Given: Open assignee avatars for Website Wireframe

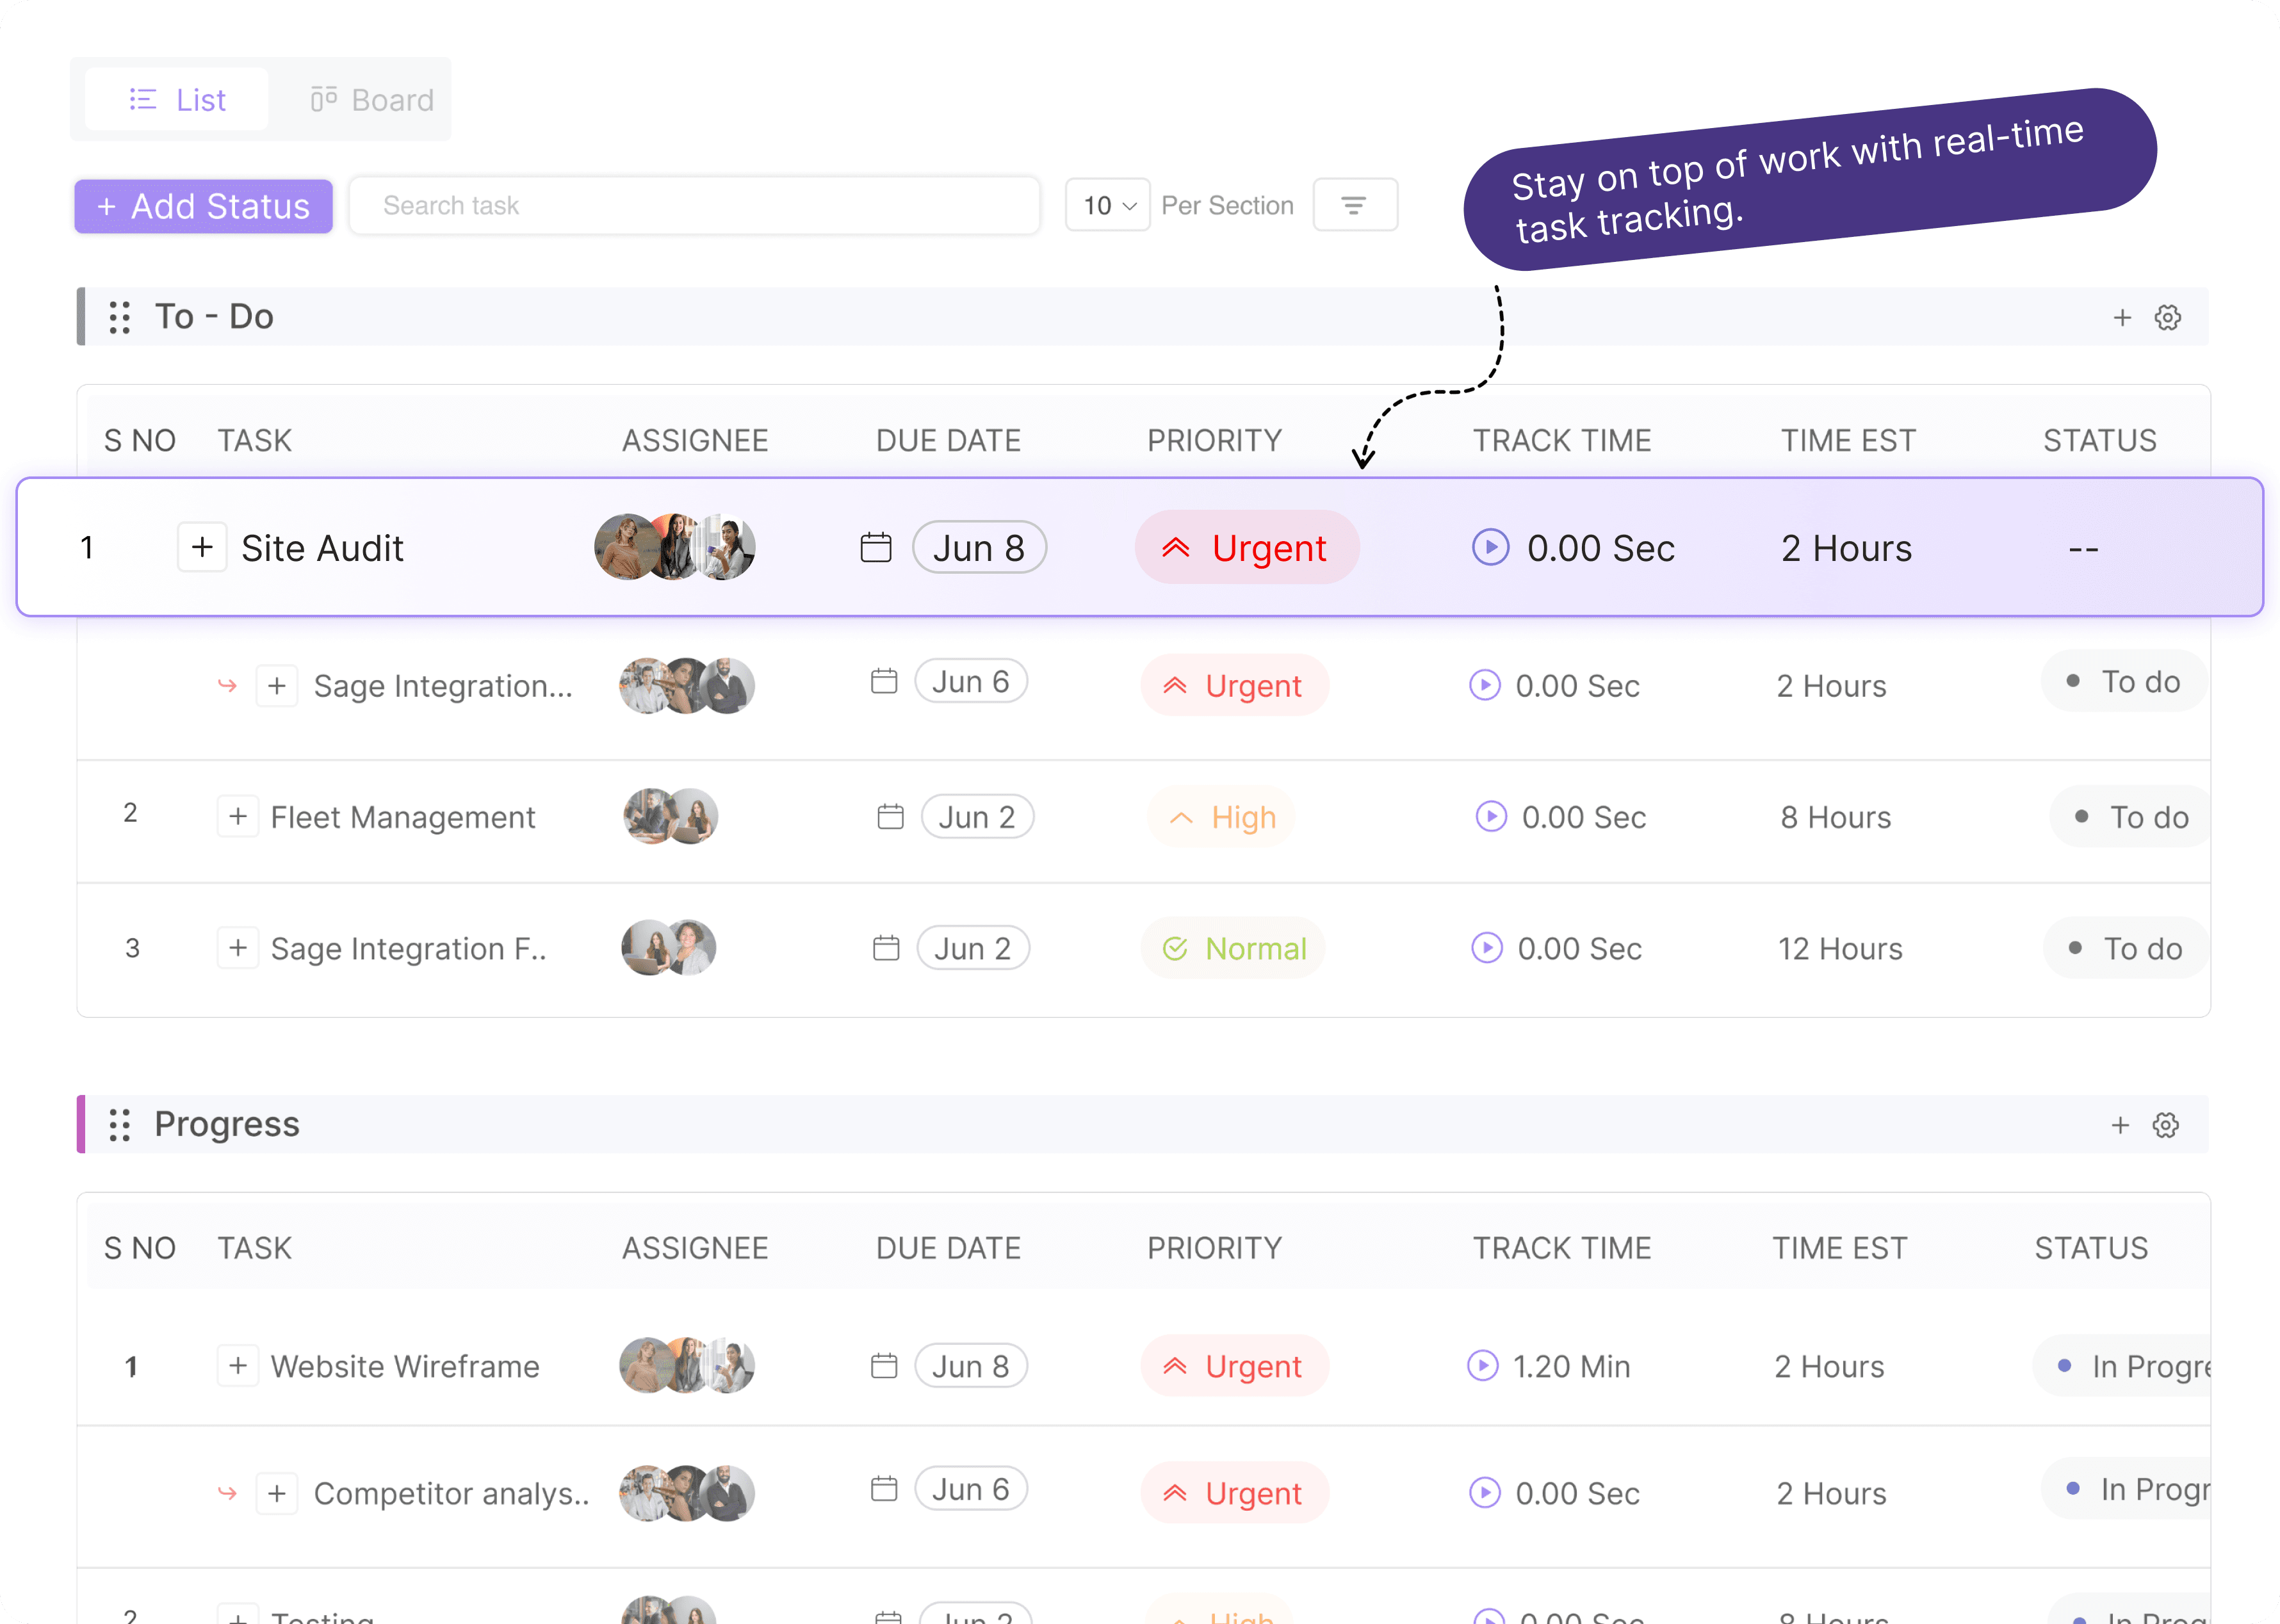Looking at the screenshot, I should point(687,1366).
